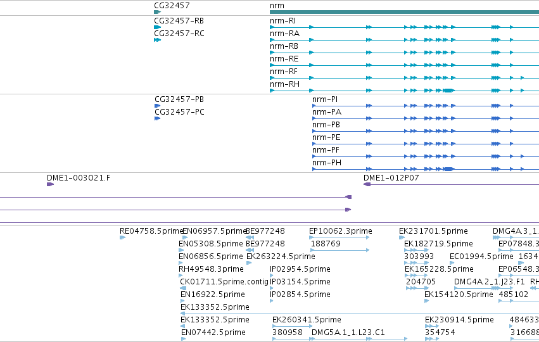The image size is (539, 342).
Task: Select the EN16922.5prime EST label
Action: [x=212, y=294]
